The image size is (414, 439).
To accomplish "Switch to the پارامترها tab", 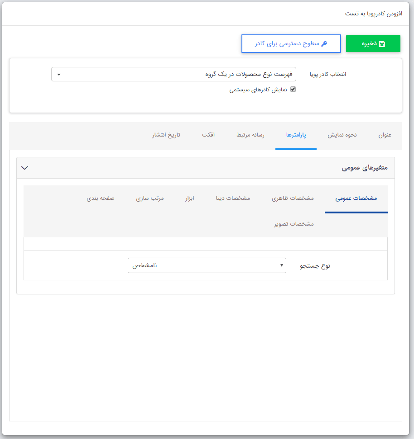I will tap(296, 135).
